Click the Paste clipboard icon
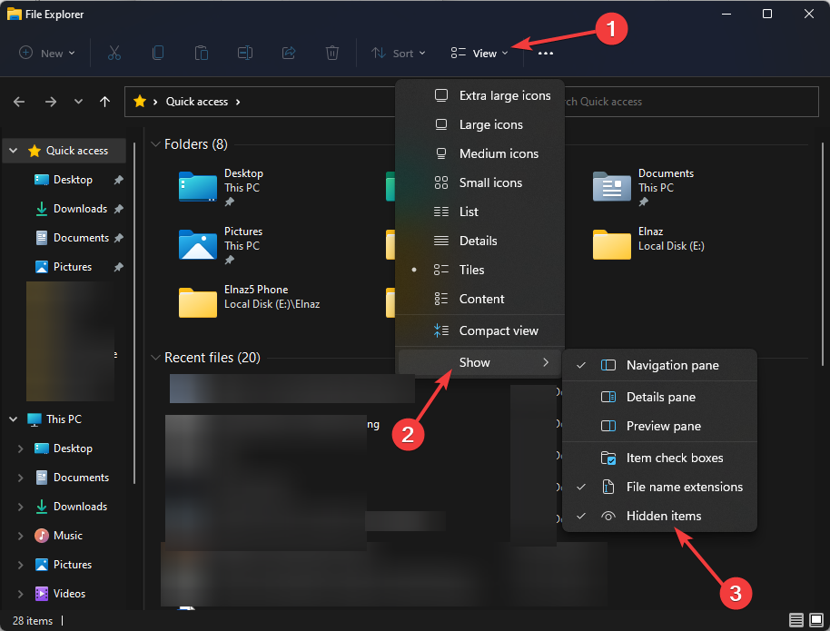Viewport: 830px width, 631px height. pos(202,53)
